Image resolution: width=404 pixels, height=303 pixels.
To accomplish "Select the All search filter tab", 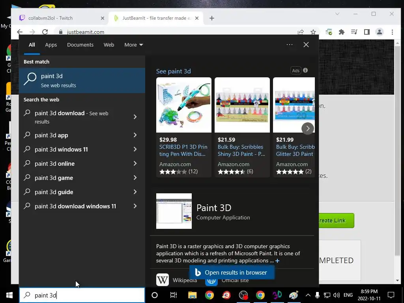I will click(x=32, y=45).
